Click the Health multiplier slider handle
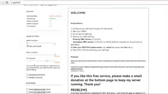Screen dimensions: 168x94 pos(27,43)
